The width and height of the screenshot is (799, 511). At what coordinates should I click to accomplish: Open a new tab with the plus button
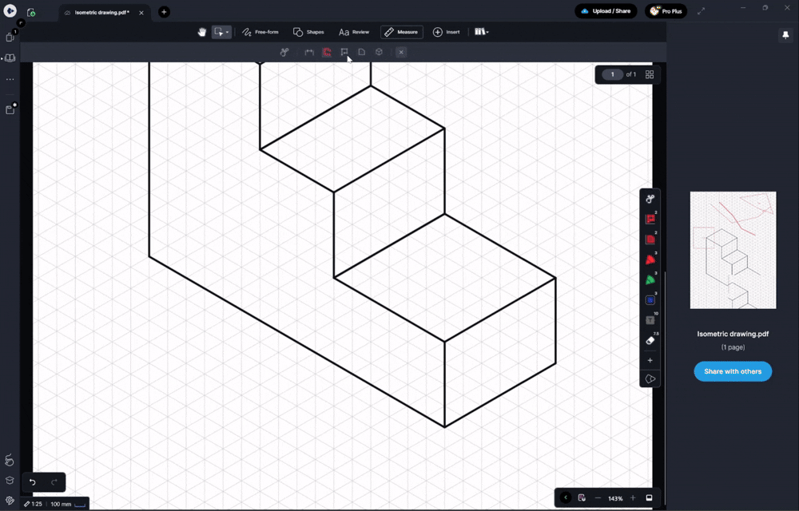[164, 12]
